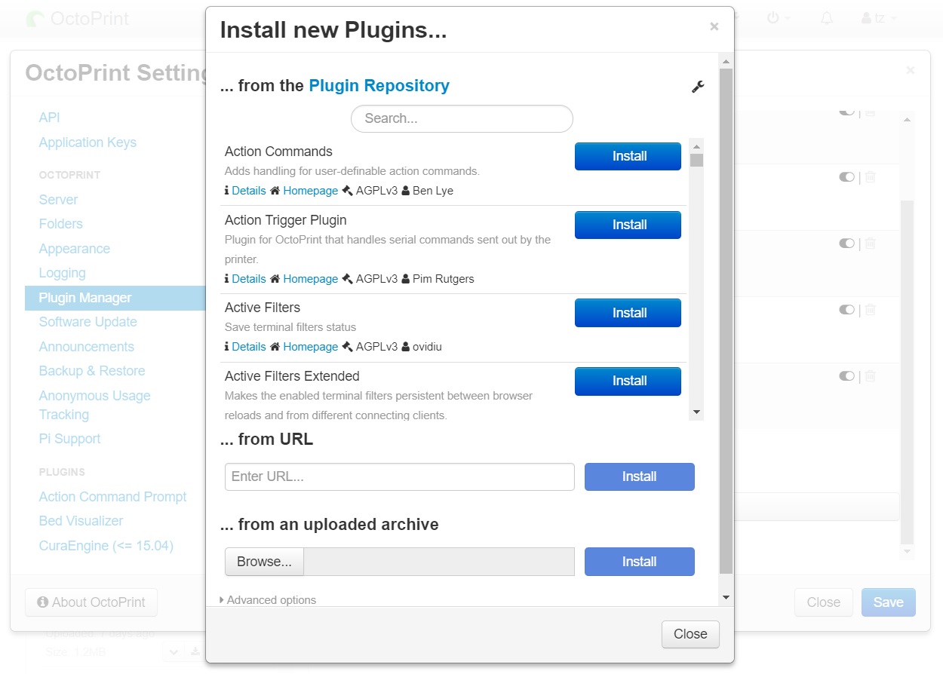Click the About OctoPrint info icon
943x674 pixels.
point(43,602)
